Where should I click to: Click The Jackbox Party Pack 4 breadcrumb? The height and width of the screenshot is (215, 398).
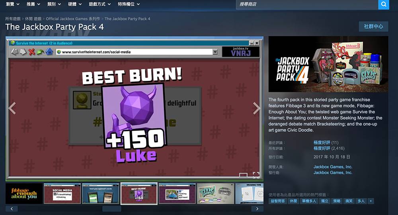[127, 19]
